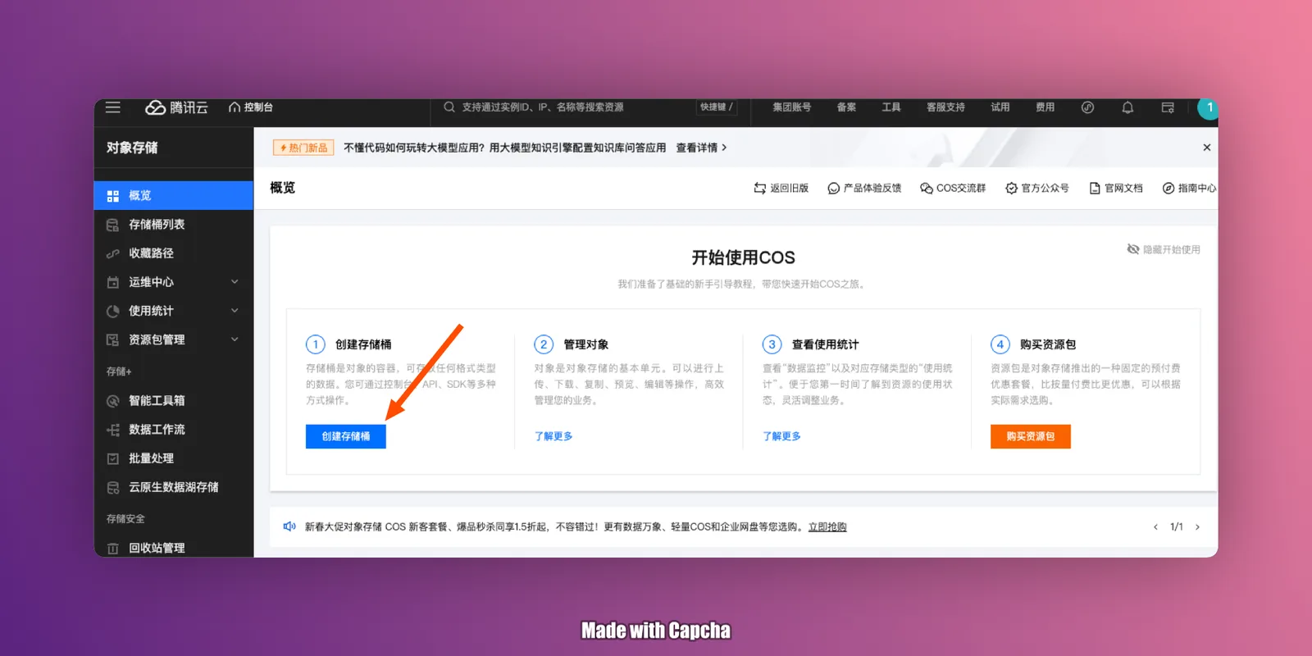Screen dimensions: 1312x656
Task: Open the 客服支持 top menu
Action: 945,107
